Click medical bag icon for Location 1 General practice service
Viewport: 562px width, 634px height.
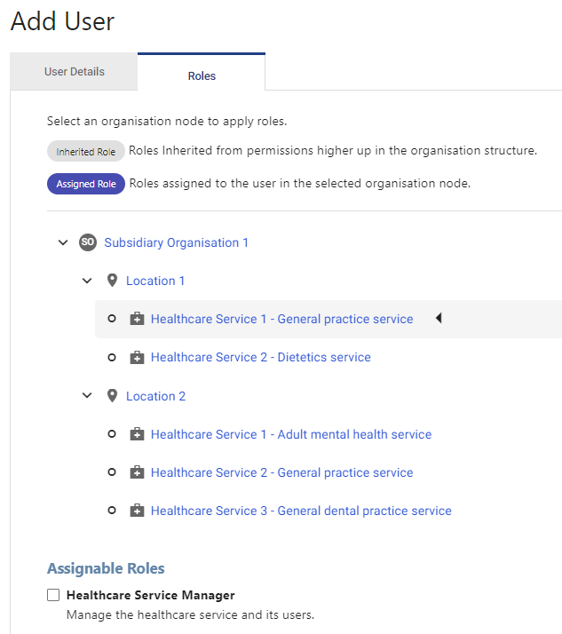point(137,319)
